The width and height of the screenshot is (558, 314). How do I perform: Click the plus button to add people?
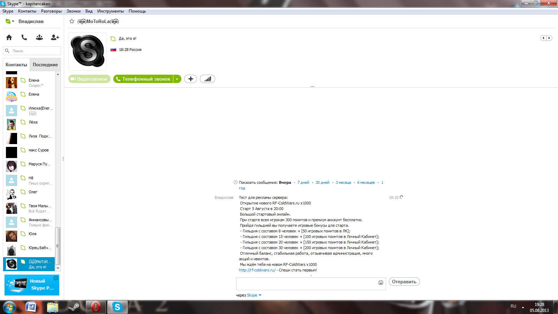[x=190, y=79]
